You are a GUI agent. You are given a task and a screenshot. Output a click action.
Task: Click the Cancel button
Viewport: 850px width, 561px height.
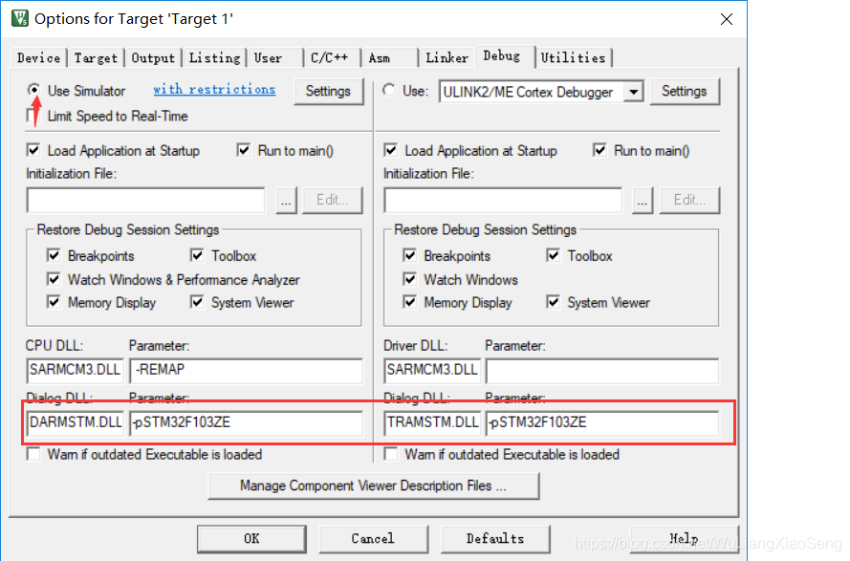coord(373,539)
